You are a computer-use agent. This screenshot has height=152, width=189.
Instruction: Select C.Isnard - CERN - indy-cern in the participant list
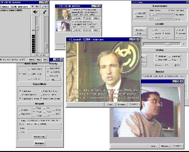(x=15, y=7)
